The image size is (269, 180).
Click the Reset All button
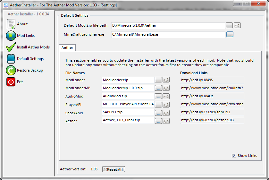(113, 169)
